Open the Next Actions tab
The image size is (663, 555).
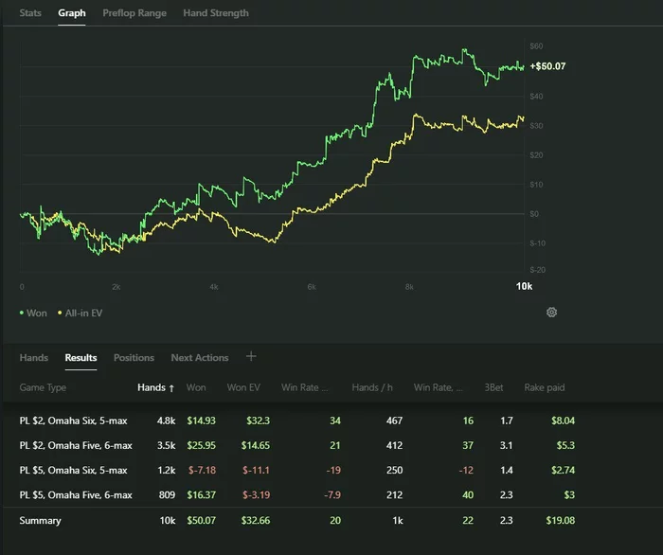point(199,358)
